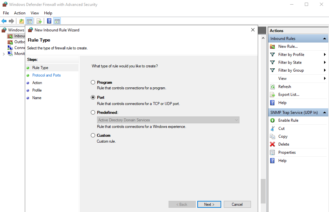Maximize the Windows Defender Firewall window
The width and height of the screenshot is (329, 212).
click(306, 4)
